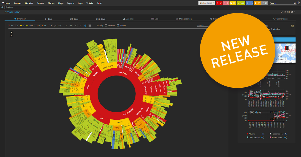The image size is (301, 157).
Task: Open the QR code icon
Action: [x=292, y=26]
